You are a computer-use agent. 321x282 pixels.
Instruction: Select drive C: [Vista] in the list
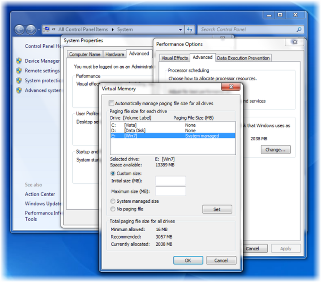(173, 125)
